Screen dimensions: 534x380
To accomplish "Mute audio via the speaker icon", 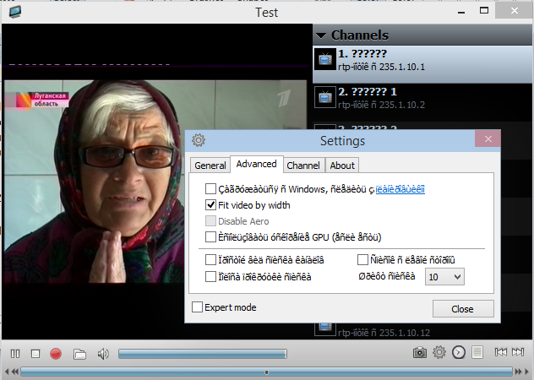I will click(x=103, y=353).
